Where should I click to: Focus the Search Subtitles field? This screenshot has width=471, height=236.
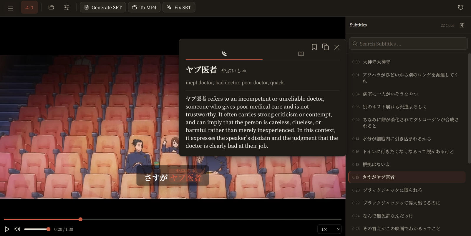pos(408,44)
